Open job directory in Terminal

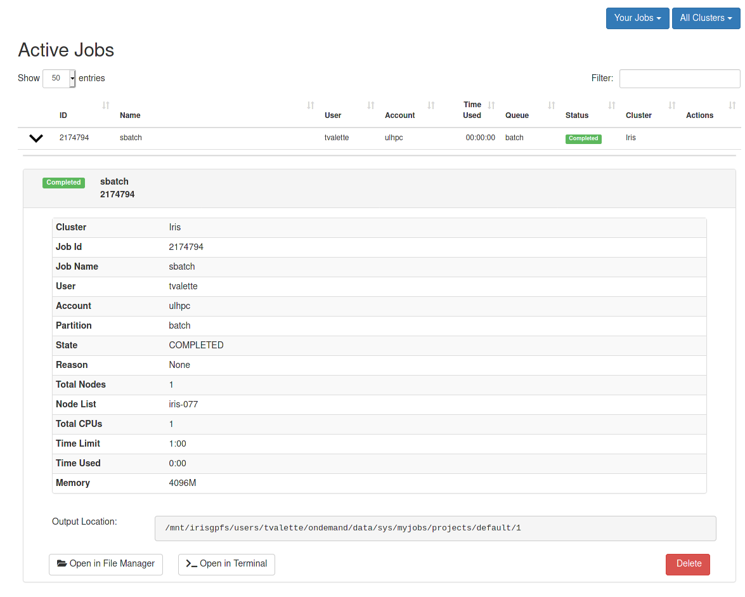[226, 564]
